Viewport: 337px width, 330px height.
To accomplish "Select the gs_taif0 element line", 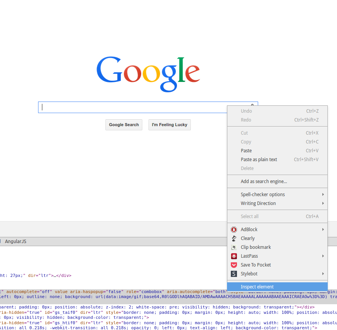I will click(x=168, y=312).
